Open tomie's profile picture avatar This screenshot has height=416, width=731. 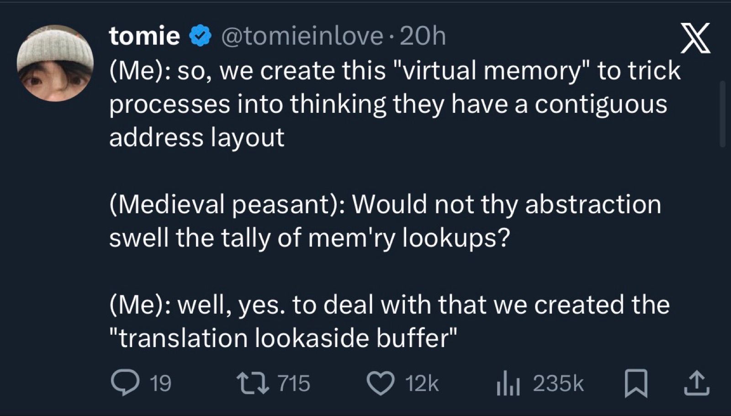point(55,63)
